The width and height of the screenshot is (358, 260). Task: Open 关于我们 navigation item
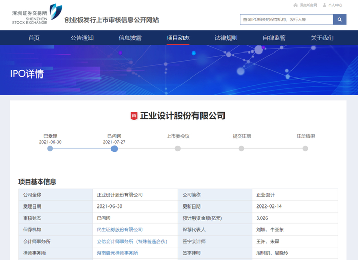(x=322, y=38)
